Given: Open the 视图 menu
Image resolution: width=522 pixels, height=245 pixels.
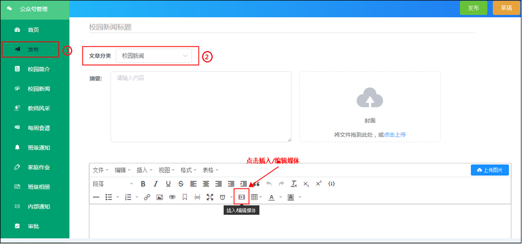Looking at the screenshot, I should pos(166,170).
